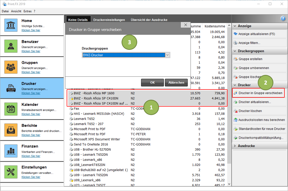The height and width of the screenshot is (191, 288).
Task: Open the Extras menu
Action: click(27, 11)
